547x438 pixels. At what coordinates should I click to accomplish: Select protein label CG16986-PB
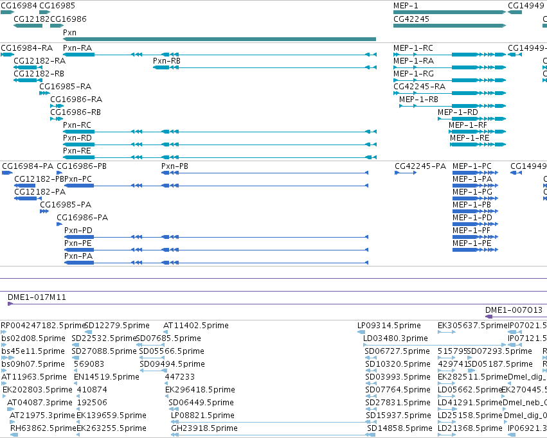tap(82, 166)
